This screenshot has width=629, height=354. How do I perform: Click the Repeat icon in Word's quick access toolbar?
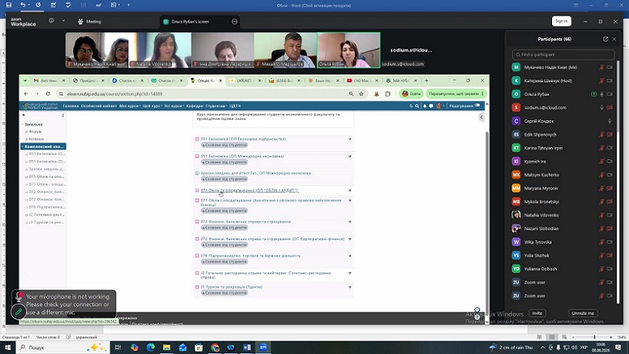[x=38, y=5]
